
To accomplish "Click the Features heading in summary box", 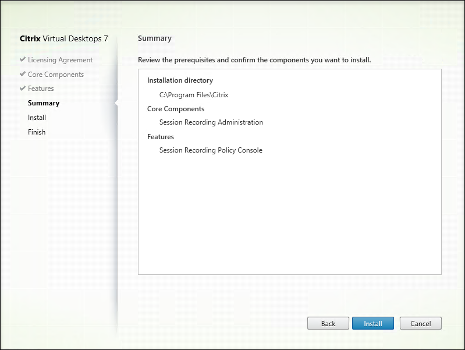I will [x=161, y=137].
